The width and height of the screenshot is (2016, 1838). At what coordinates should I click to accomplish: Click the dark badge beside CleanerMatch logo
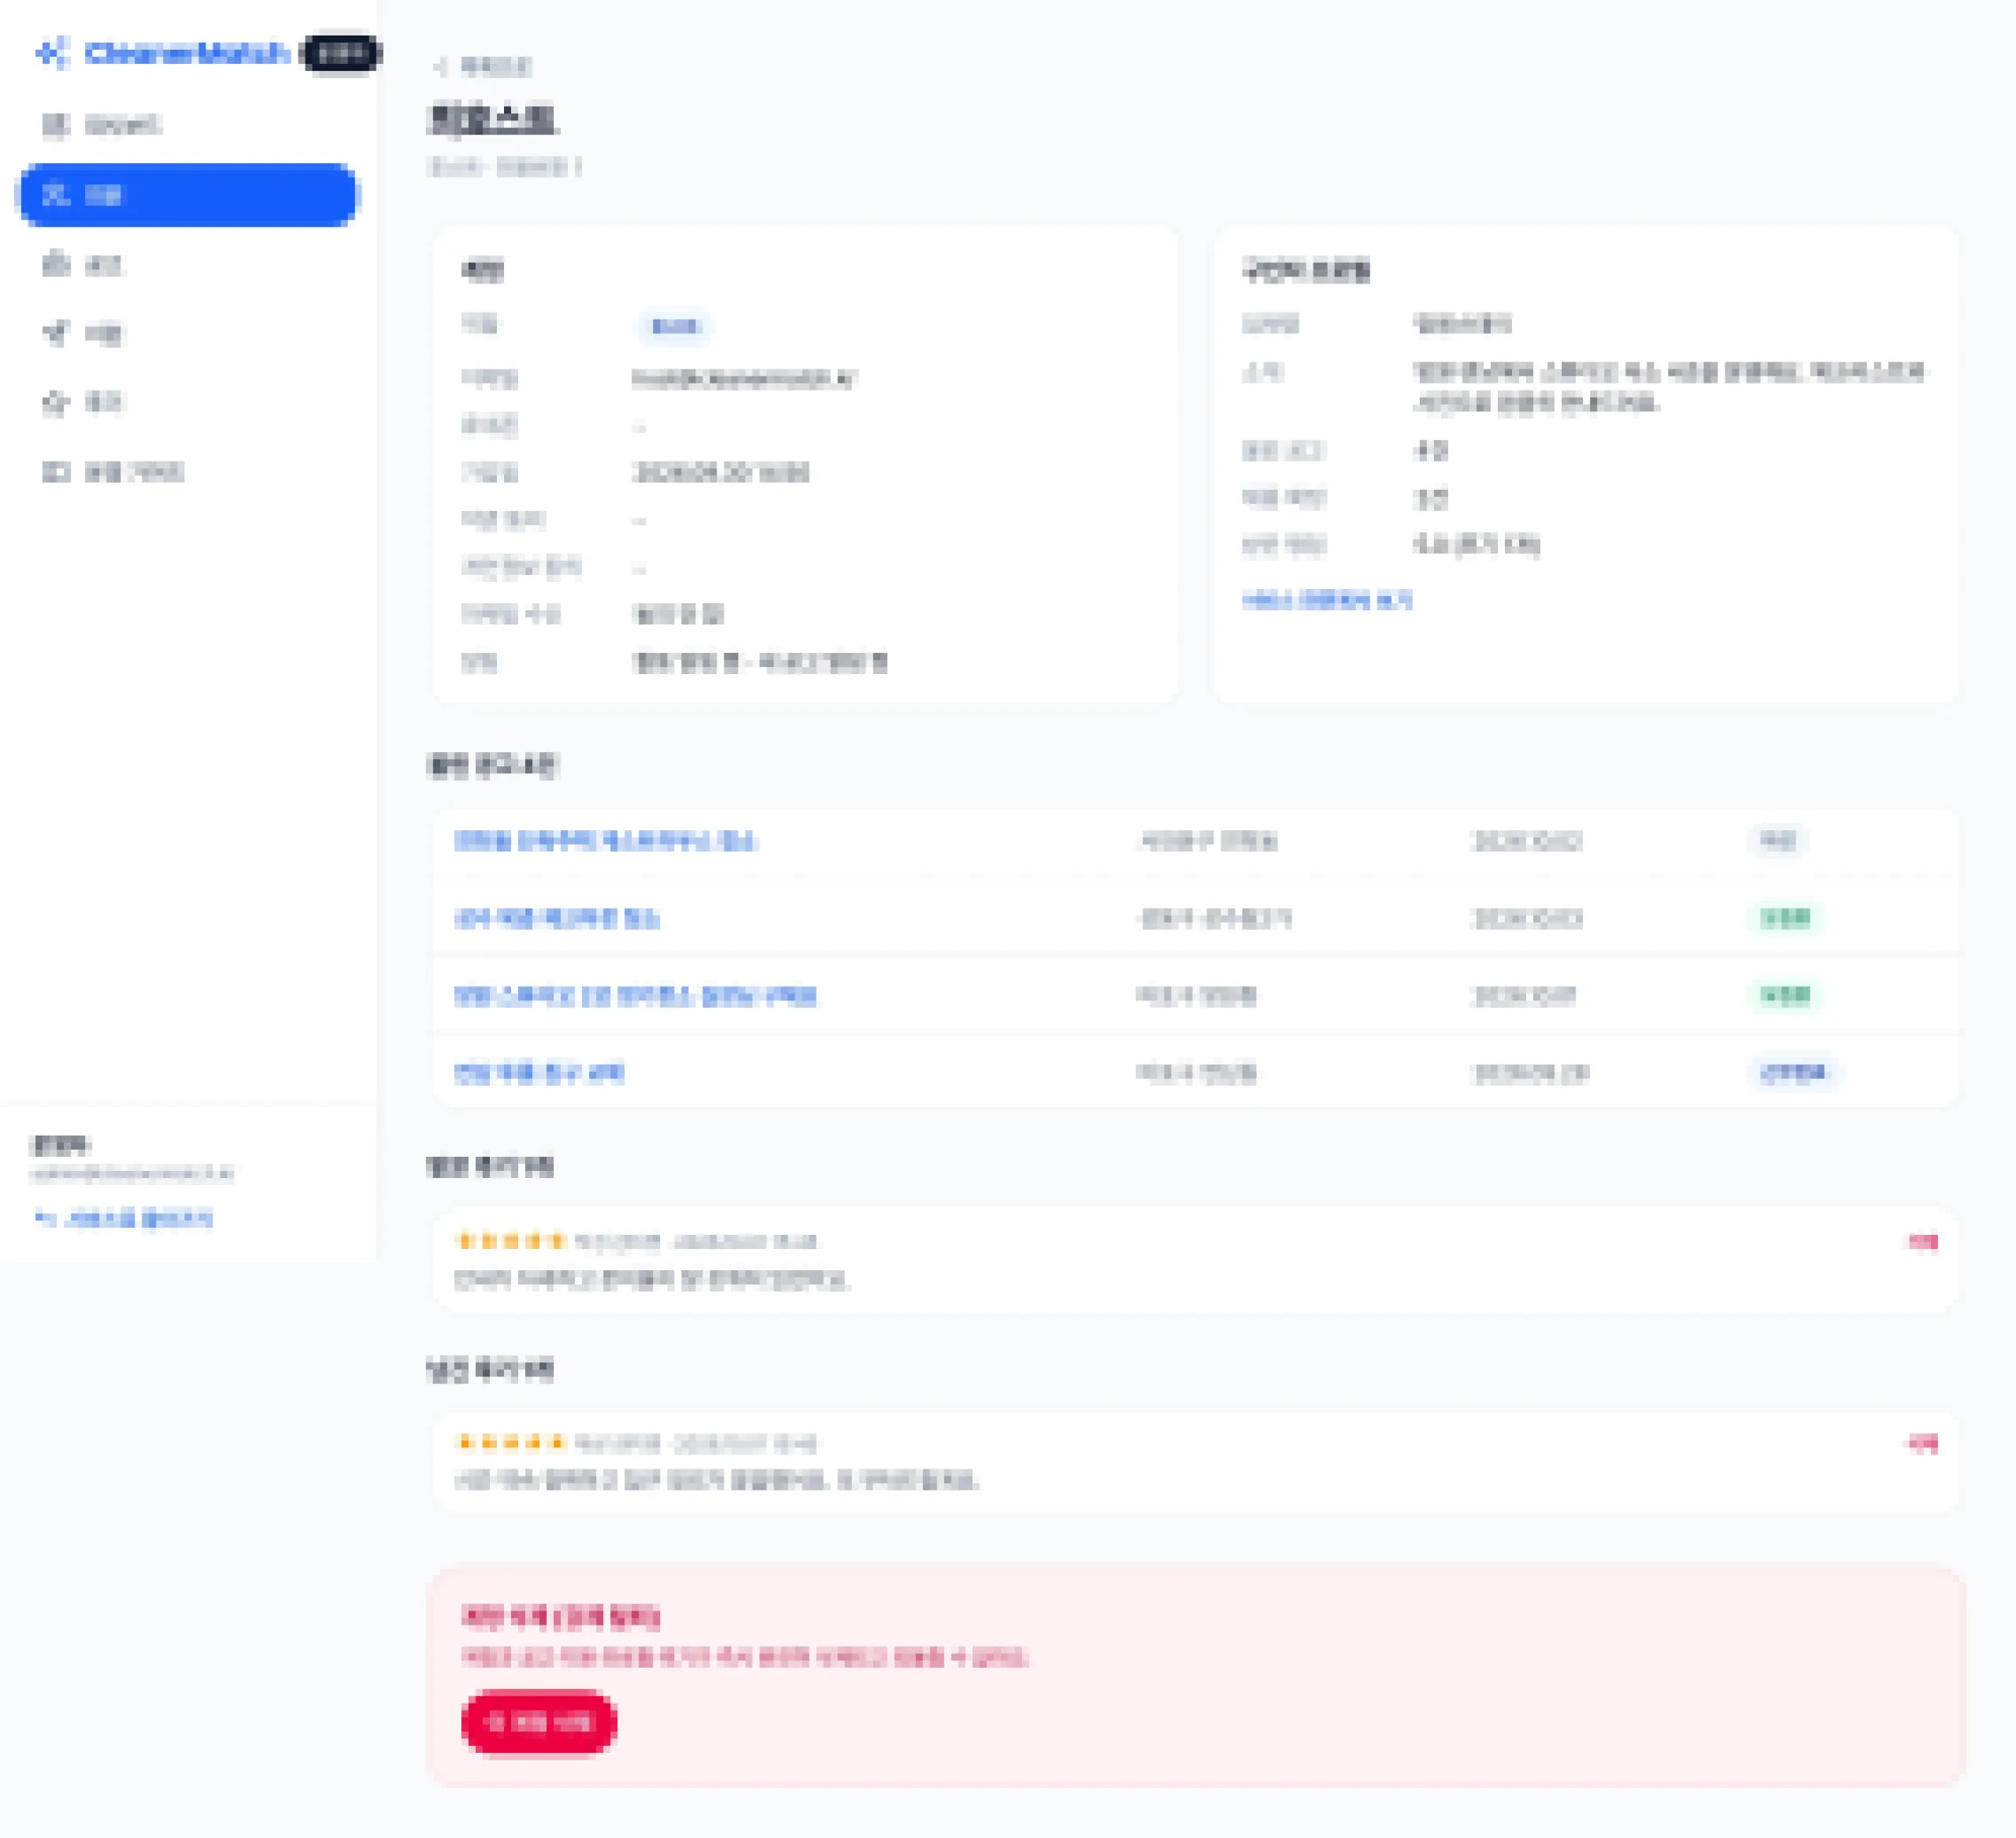pos(340,53)
